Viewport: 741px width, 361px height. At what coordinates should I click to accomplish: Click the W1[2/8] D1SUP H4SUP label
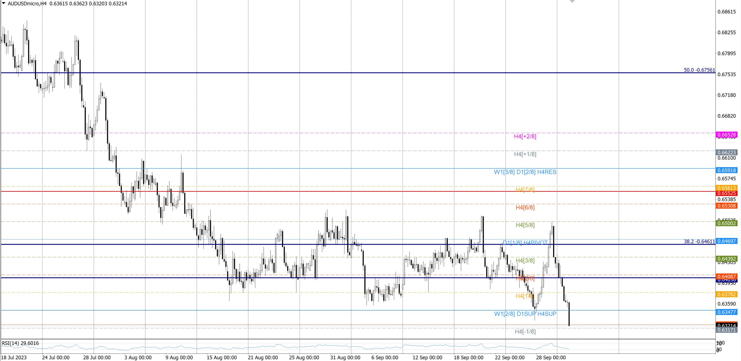pos(525,314)
